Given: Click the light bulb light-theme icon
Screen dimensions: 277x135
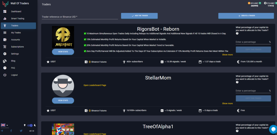Looking at the screenshot, I should tap(25, 125).
